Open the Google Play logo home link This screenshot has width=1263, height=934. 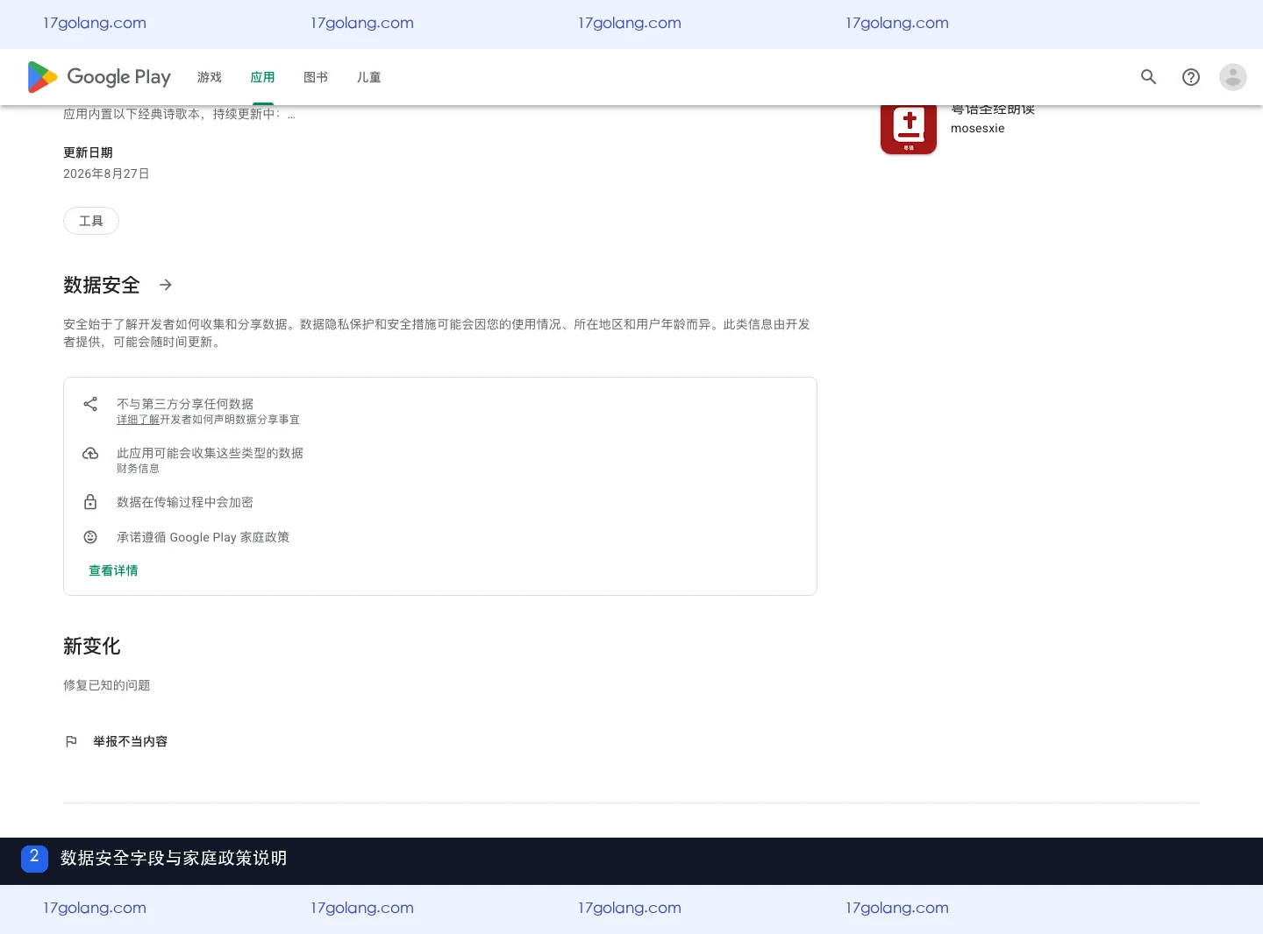coord(99,77)
